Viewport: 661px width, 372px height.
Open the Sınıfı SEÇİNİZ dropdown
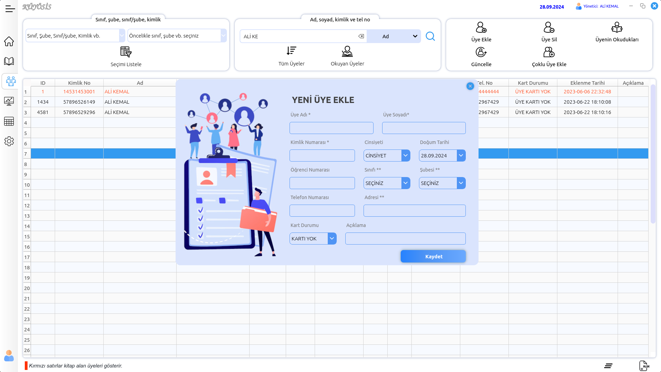406,183
